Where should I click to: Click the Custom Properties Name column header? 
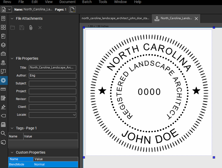pos(21,159)
